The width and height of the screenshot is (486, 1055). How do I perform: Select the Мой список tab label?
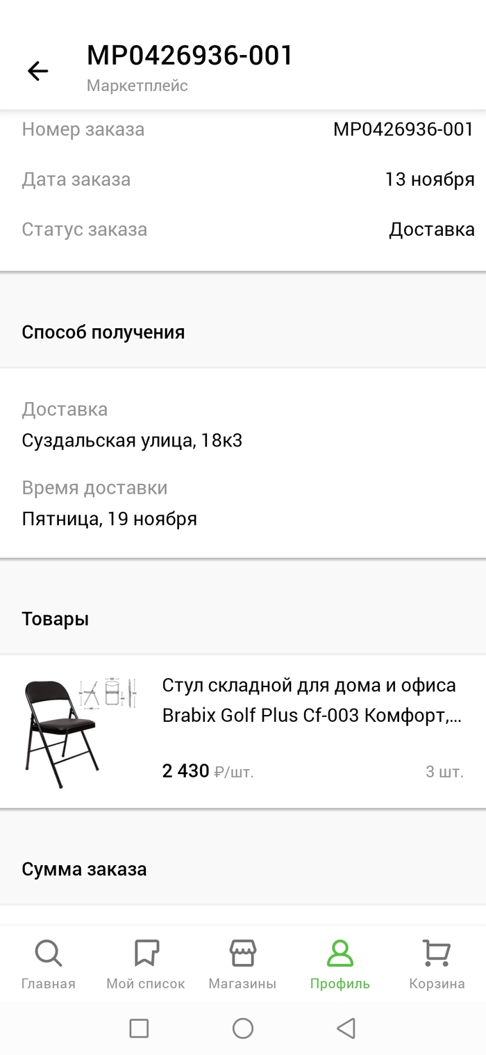[146, 983]
